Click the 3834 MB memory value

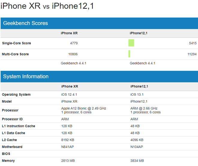tap(137, 161)
